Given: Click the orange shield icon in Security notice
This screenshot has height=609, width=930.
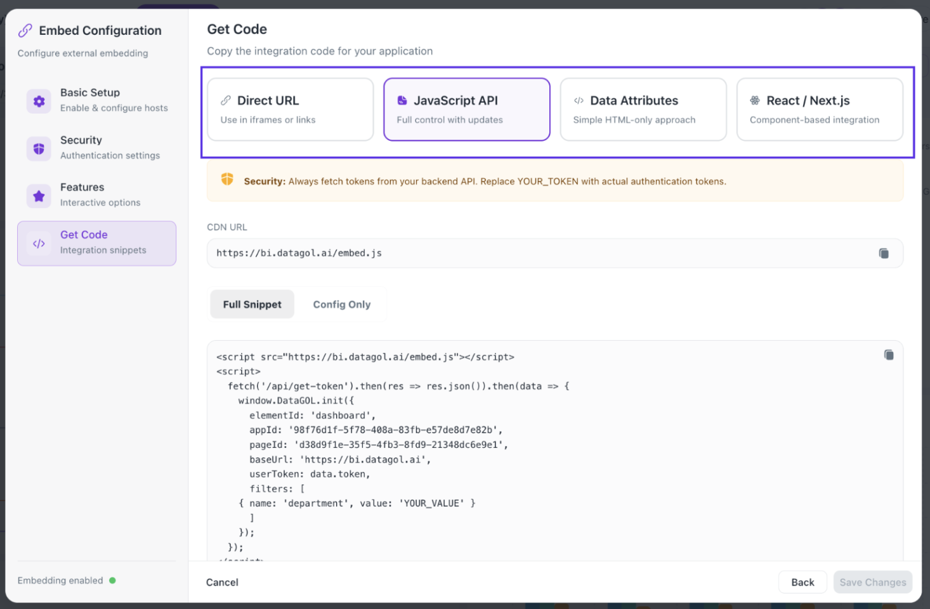Looking at the screenshot, I should [227, 180].
